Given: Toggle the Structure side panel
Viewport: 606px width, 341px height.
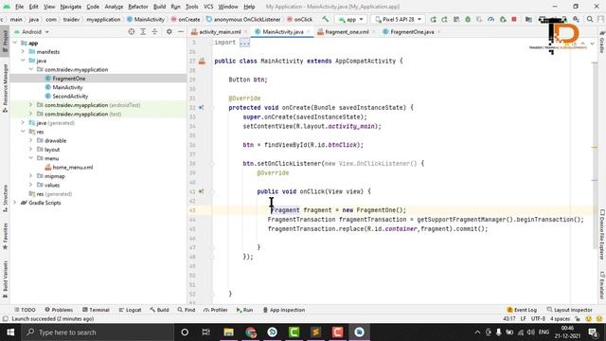Looking at the screenshot, I should [x=5, y=198].
